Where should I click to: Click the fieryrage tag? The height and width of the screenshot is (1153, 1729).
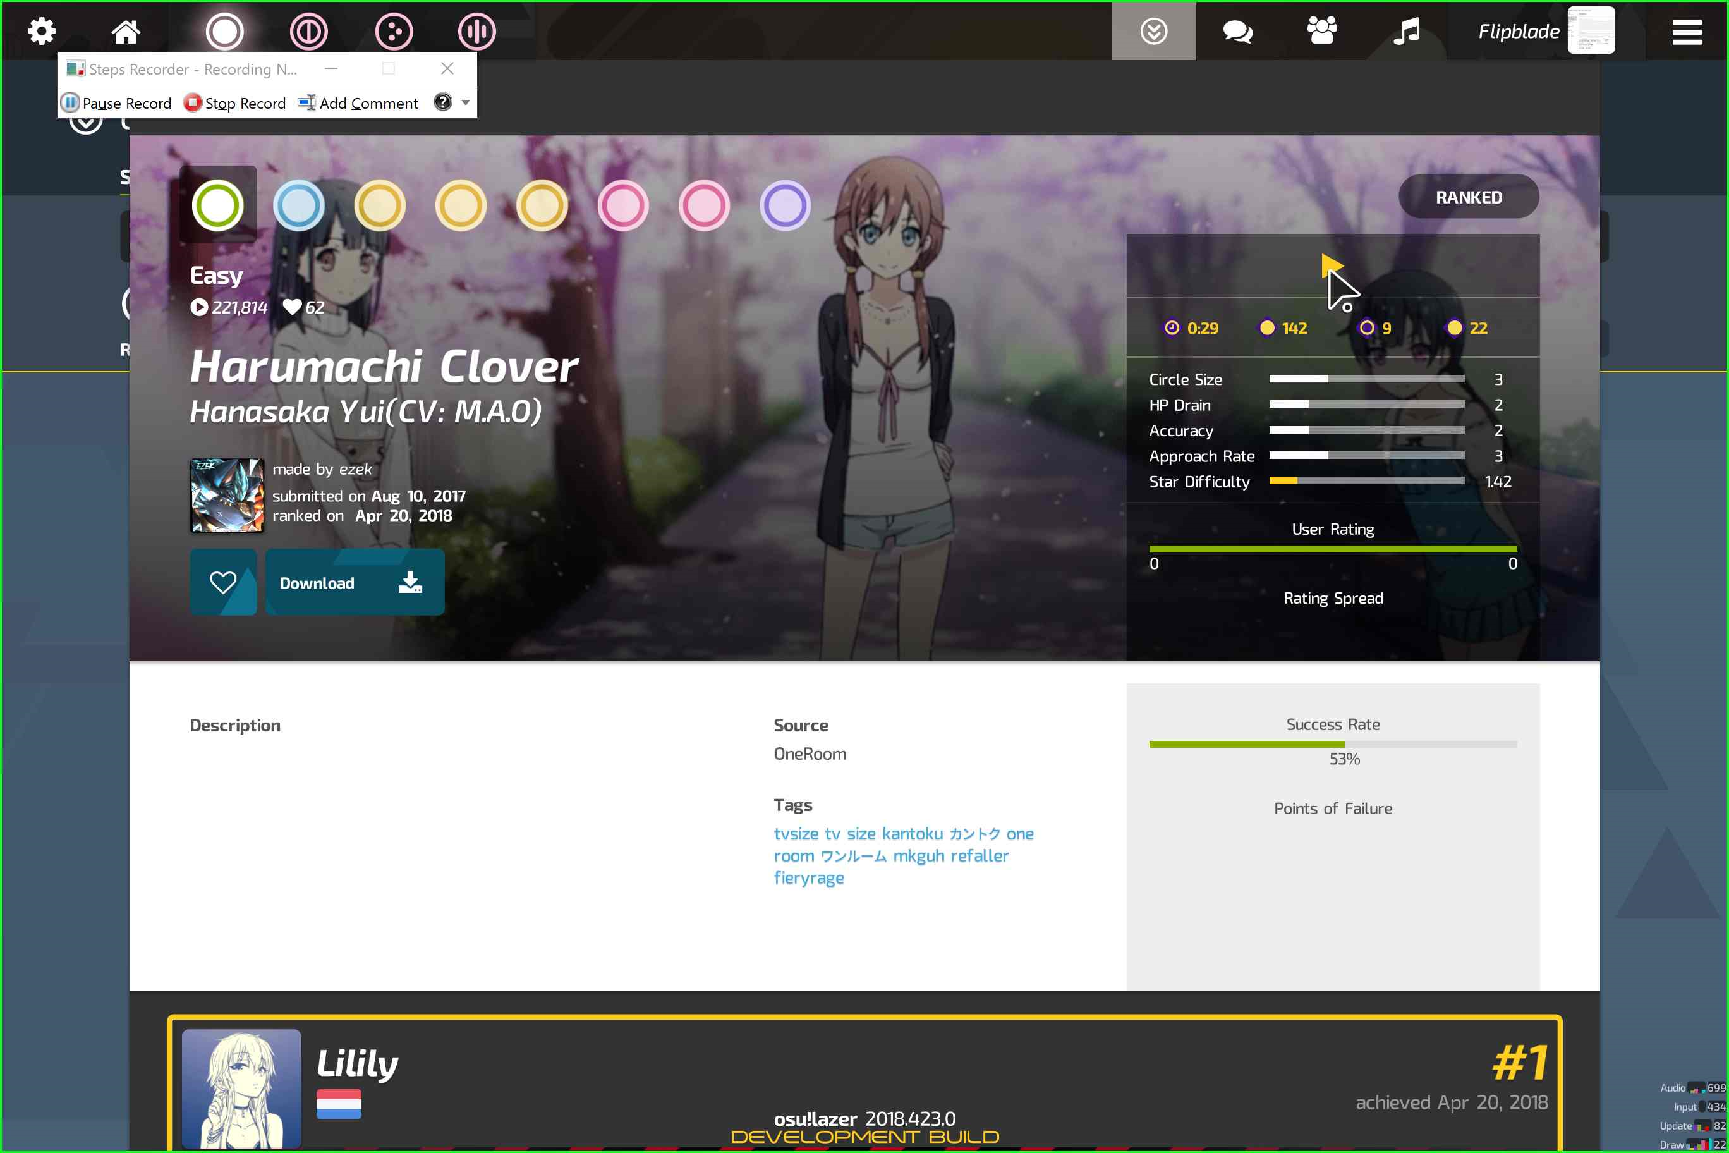[809, 878]
